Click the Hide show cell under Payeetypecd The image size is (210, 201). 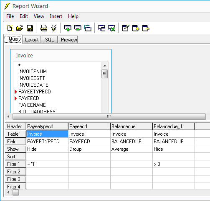tap(47, 149)
